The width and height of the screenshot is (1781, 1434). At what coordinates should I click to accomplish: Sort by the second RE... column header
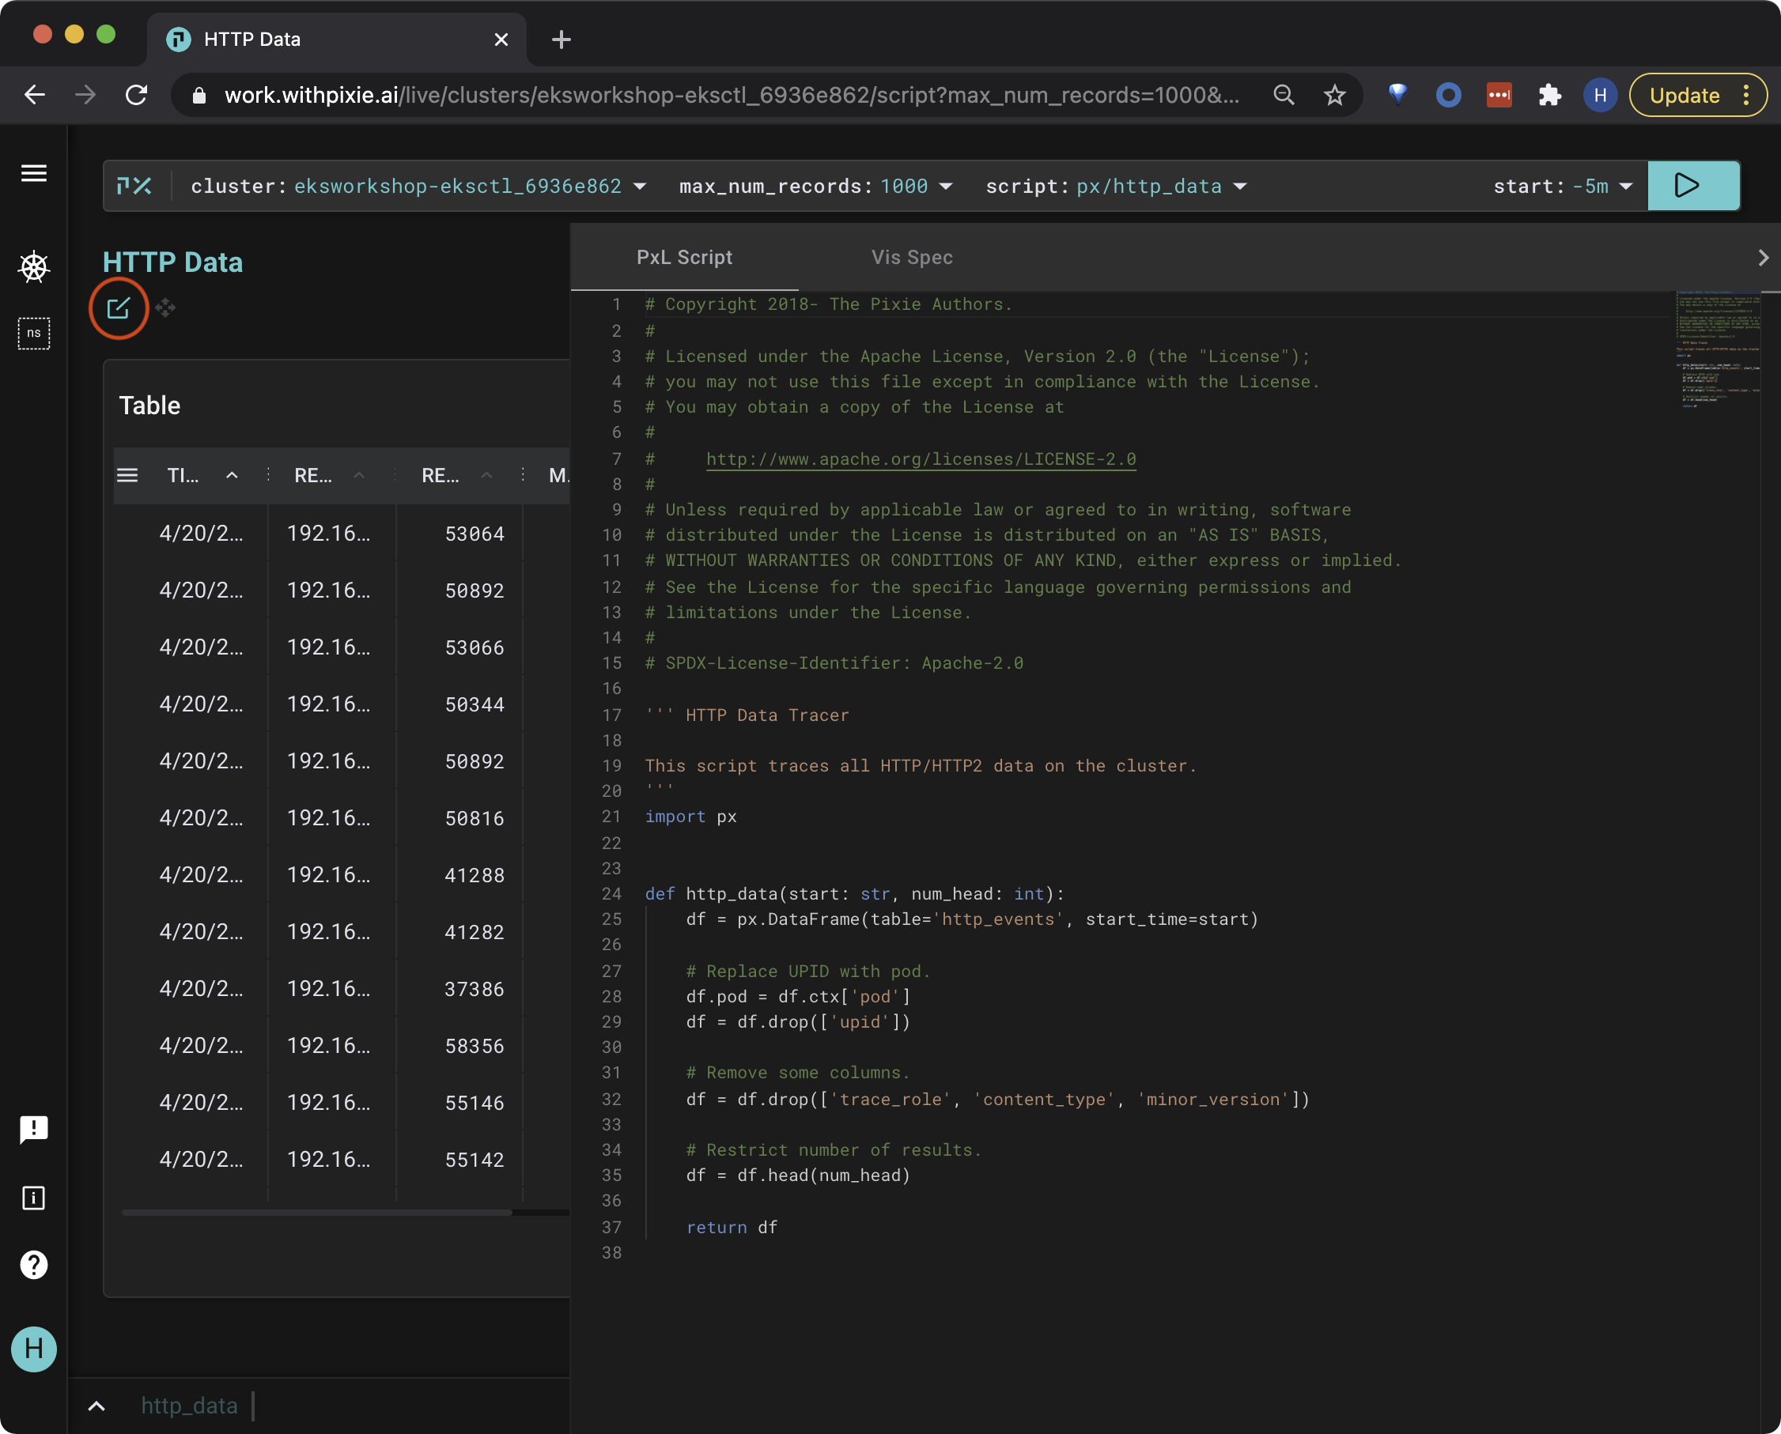(456, 475)
